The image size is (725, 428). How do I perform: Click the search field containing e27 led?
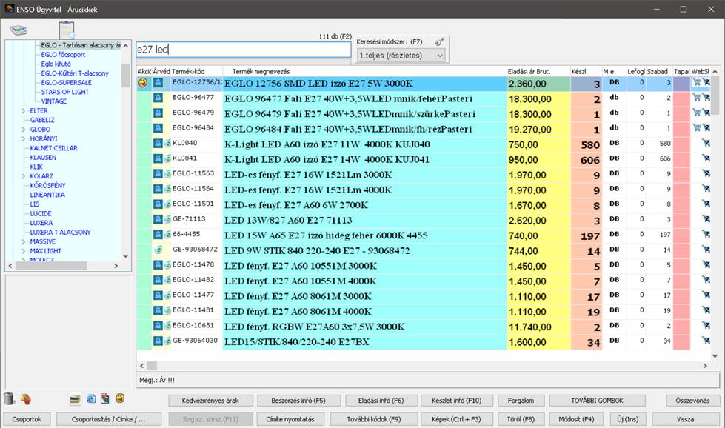(x=244, y=50)
